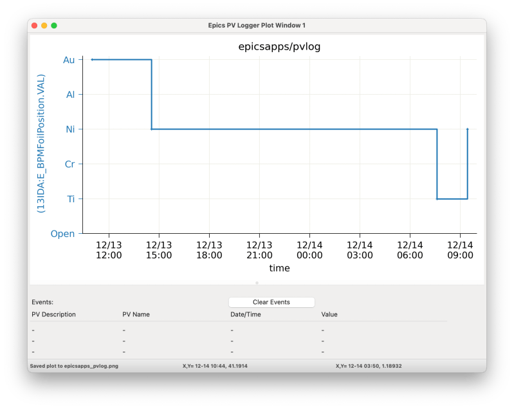Click the Al y-axis tick label
Screen dimensions: 514x409
click(x=71, y=95)
